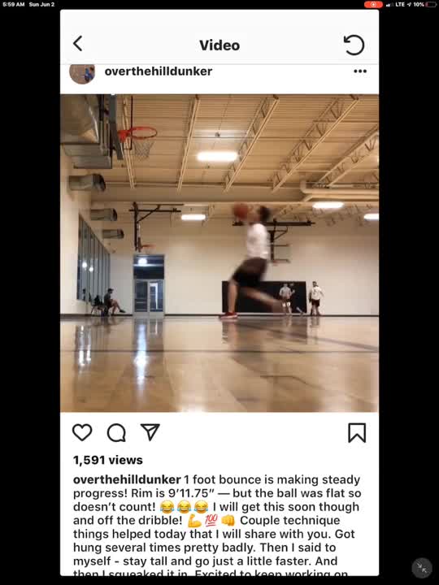The image size is (439, 585).
Task: Tap the battery indicator in status bar
Action: coord(430,5)
